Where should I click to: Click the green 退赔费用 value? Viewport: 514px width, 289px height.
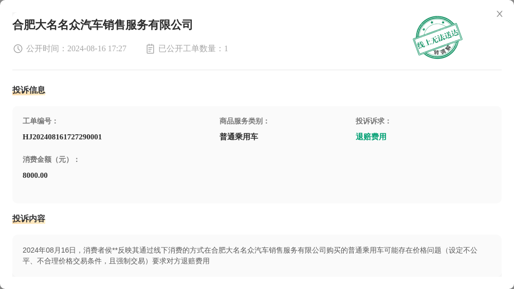(371, 137)
